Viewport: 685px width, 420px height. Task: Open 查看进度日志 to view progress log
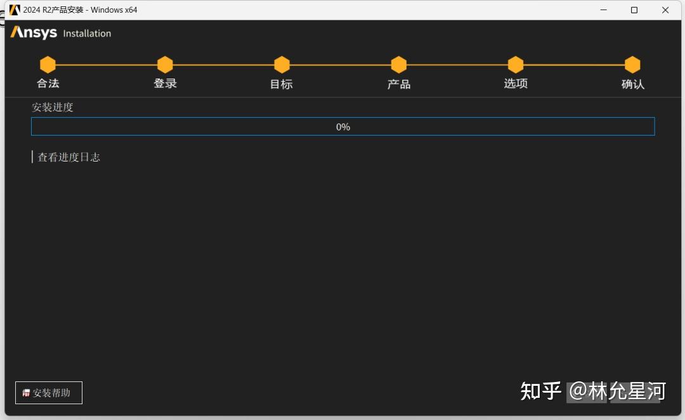72,156
